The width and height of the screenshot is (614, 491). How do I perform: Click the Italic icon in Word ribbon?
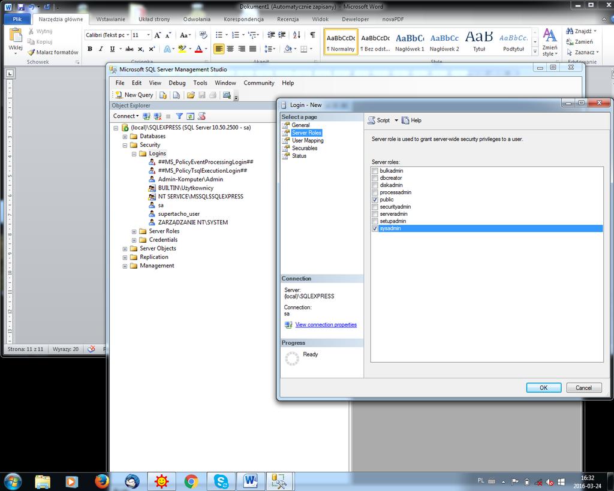click(101, 49)
